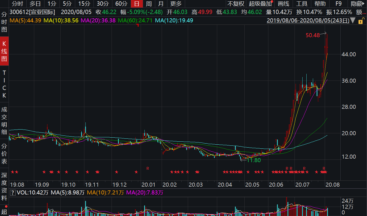Expand the date range dropdown triangle
Image resolution: width=367 pixels, height=216 pixels.
click(x=353, y=21)
